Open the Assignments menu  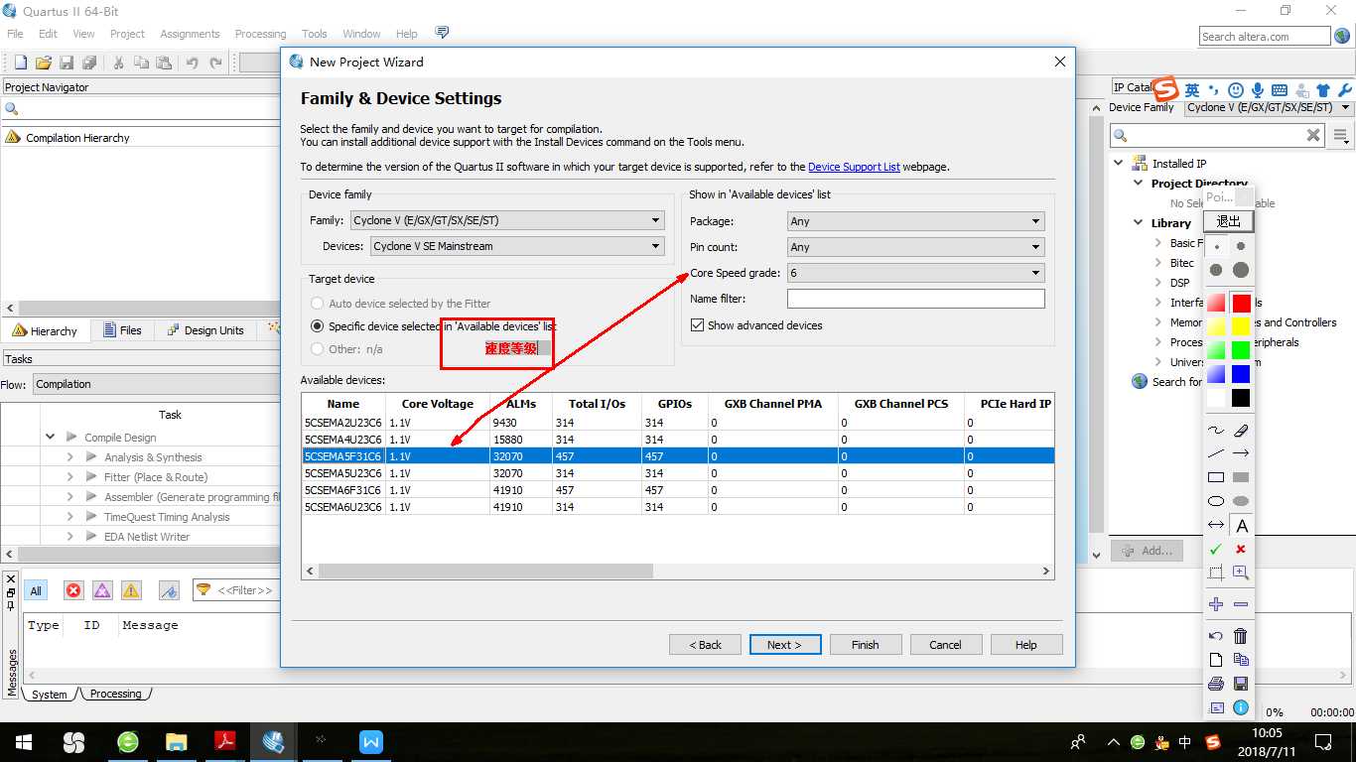point(190,34)
